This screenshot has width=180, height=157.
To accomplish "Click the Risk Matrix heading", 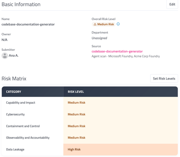I will [14, 79].
